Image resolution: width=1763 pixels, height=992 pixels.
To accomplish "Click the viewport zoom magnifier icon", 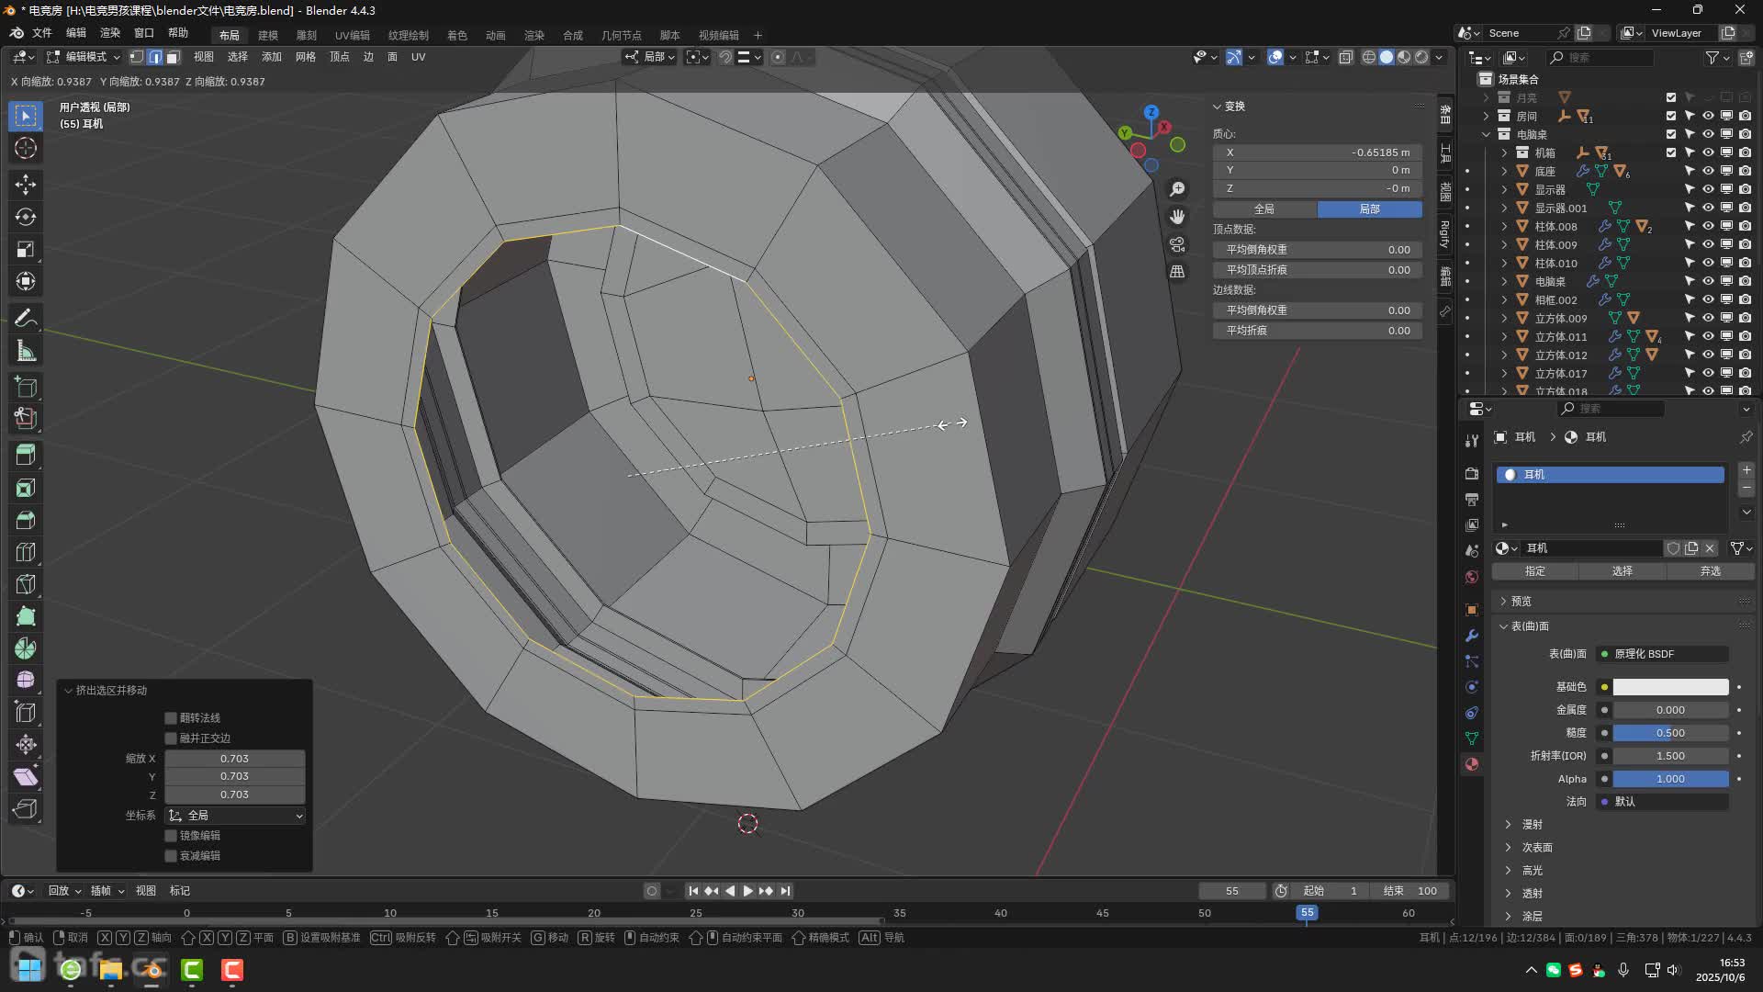I will [1177, 189].
